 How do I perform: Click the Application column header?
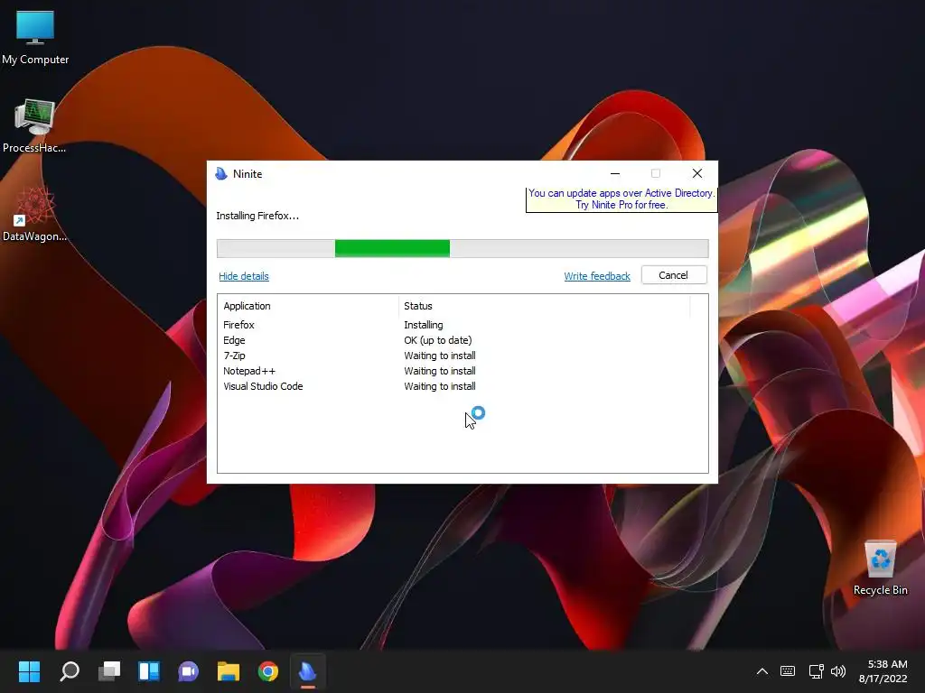click(x=308, y=306)
